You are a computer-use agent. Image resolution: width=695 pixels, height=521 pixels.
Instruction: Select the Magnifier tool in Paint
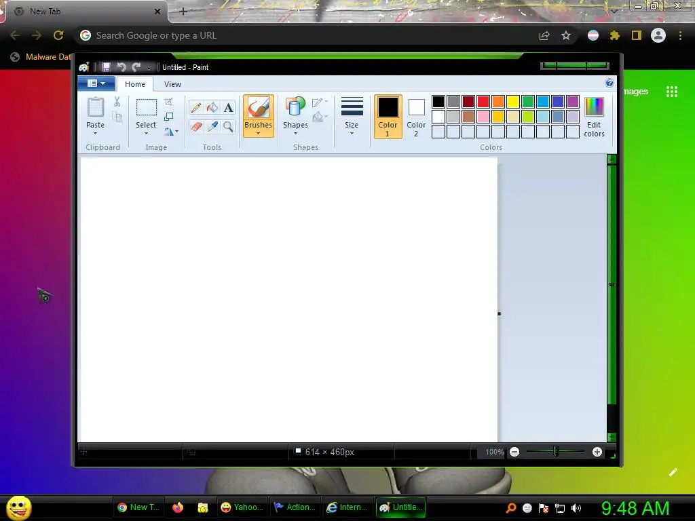pyautogui.click(x=228, y=127)
